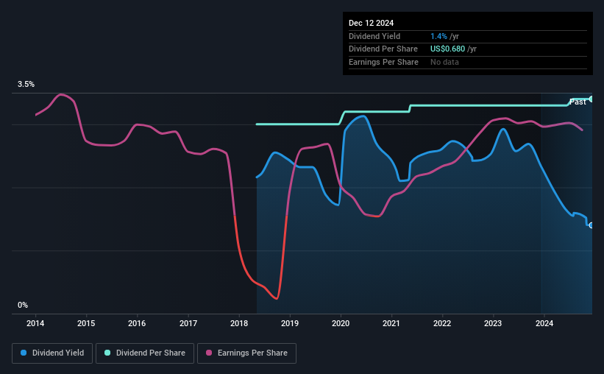Image resolution: width=604 pixels, height=374 pixels.
Task: Select the 2018 label on the time axis
Action: (239, 323)
